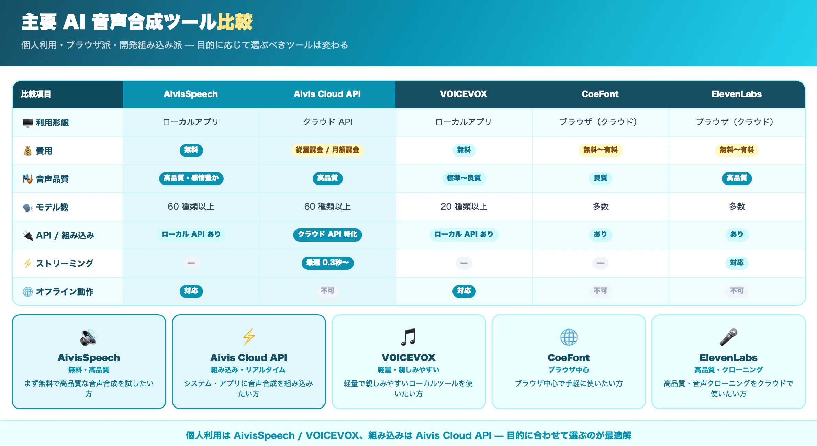Screen dimensions: 817x446
Task: Click VOICEVOX's 対応 offline badge
Action: point(464,291)
